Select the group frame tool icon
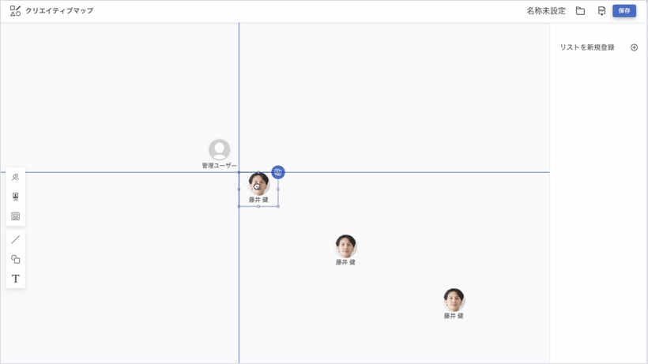Viewport: 648px width, 364px height. tap(15, 216)
